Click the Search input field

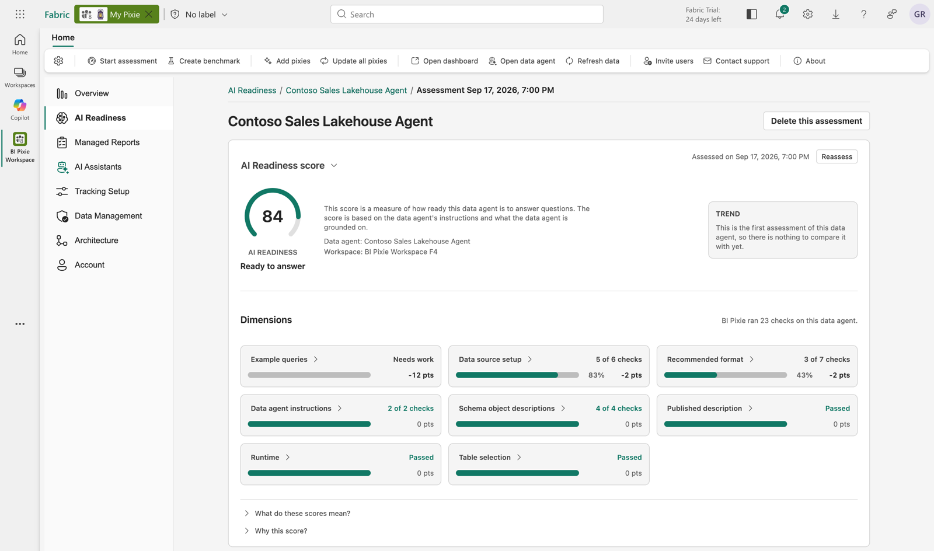pos(467,14)
